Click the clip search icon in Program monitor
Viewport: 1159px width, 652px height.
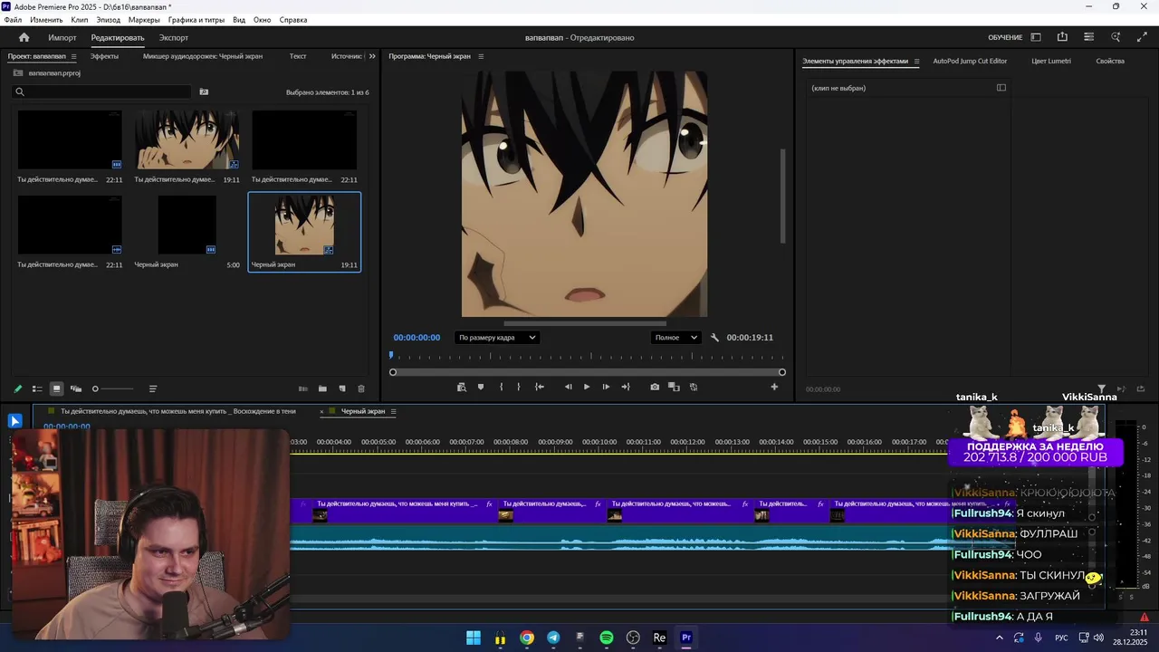click(x=462, y=387)
